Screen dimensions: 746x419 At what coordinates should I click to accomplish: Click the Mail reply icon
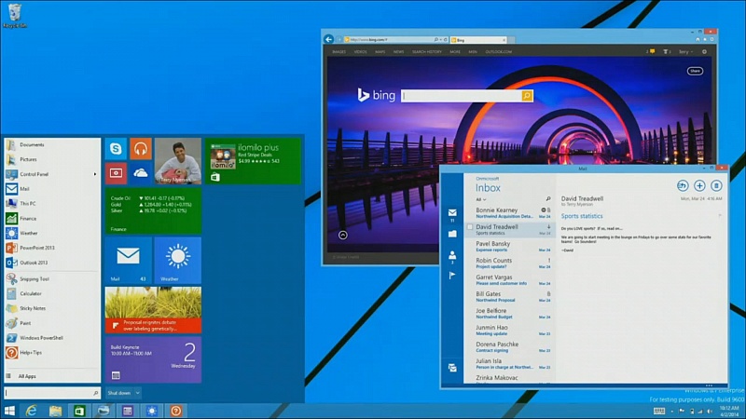pos(683,186)
